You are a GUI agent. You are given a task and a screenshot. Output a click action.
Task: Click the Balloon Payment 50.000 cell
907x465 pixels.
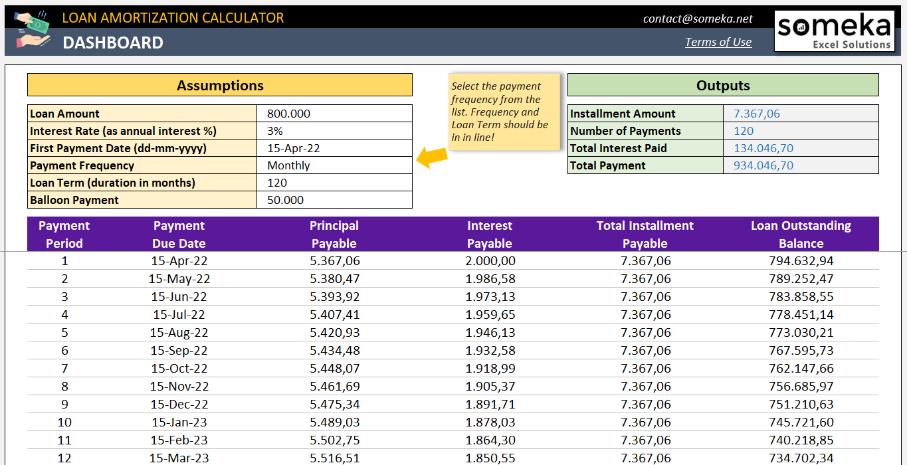334,200
